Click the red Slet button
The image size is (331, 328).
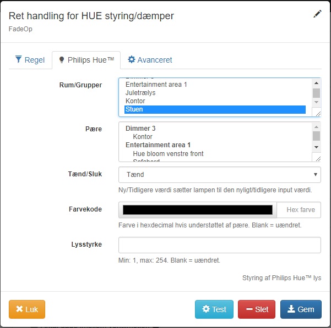(x=256, y=309)
